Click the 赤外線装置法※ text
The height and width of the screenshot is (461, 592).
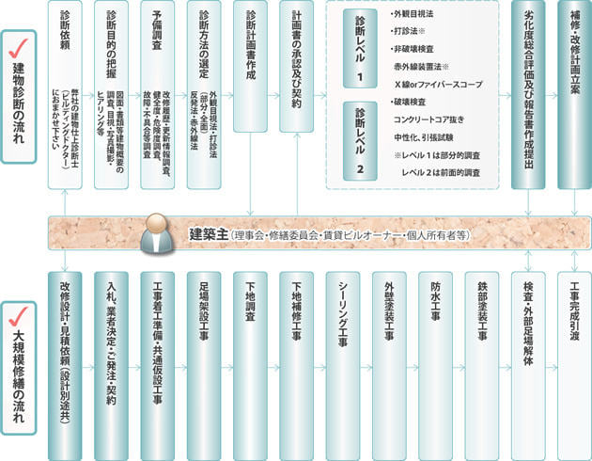pyautogui.click(x=422, y=67)
